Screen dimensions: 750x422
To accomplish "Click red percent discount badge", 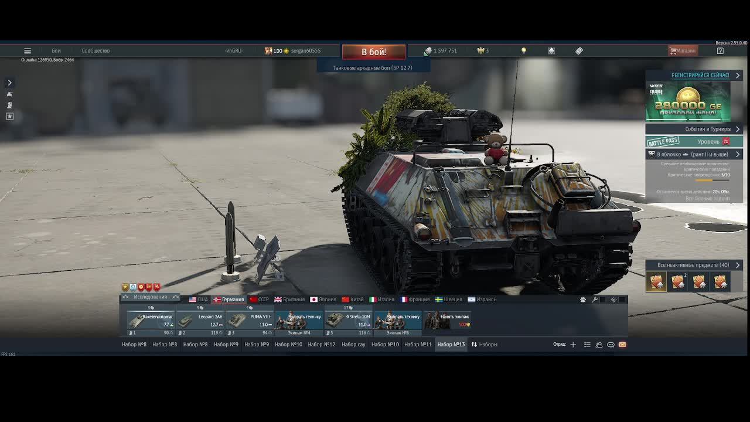I will tap(156, 287).
